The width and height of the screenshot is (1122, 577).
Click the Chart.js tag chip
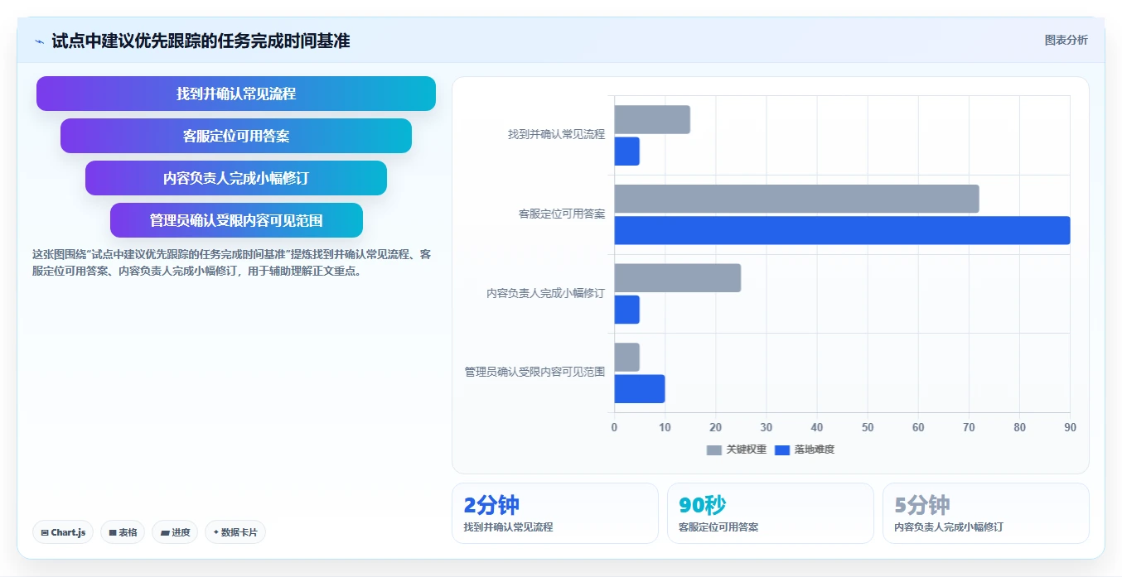64,532
